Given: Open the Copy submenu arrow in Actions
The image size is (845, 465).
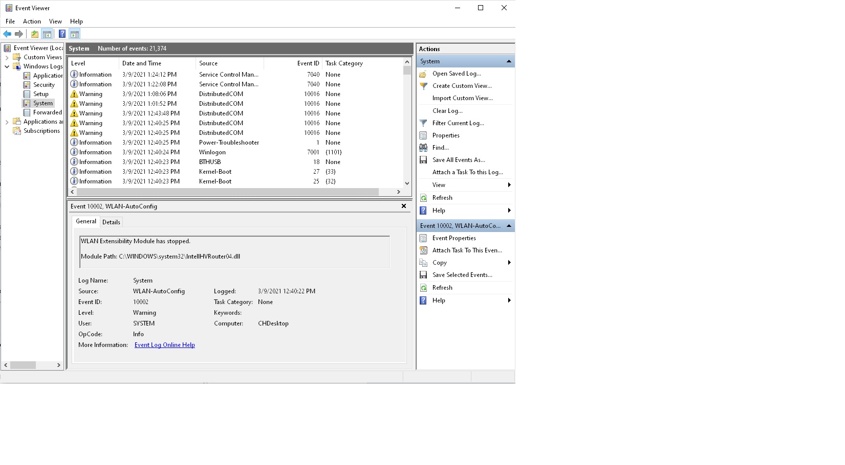Looking at the screenshot, I should pos(509,263).
